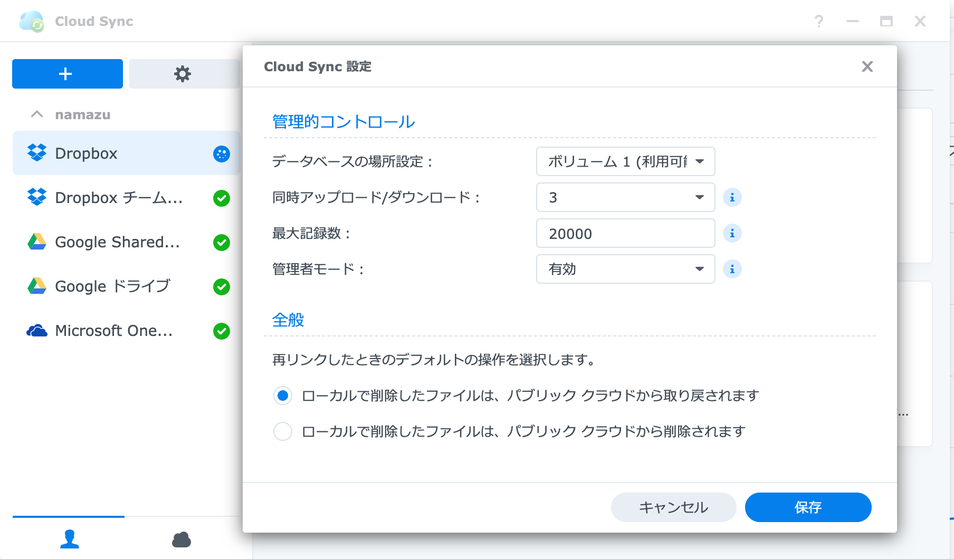Click the add connection plus button

[x=67, y=74]
